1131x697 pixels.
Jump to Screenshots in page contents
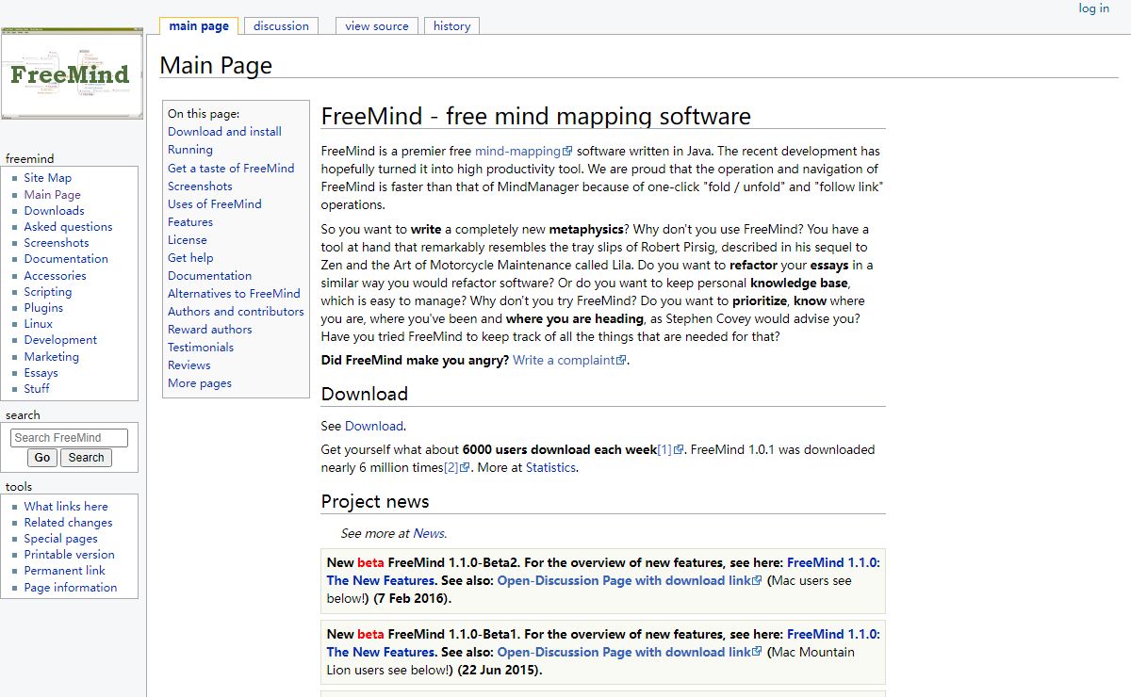[200, 186]
